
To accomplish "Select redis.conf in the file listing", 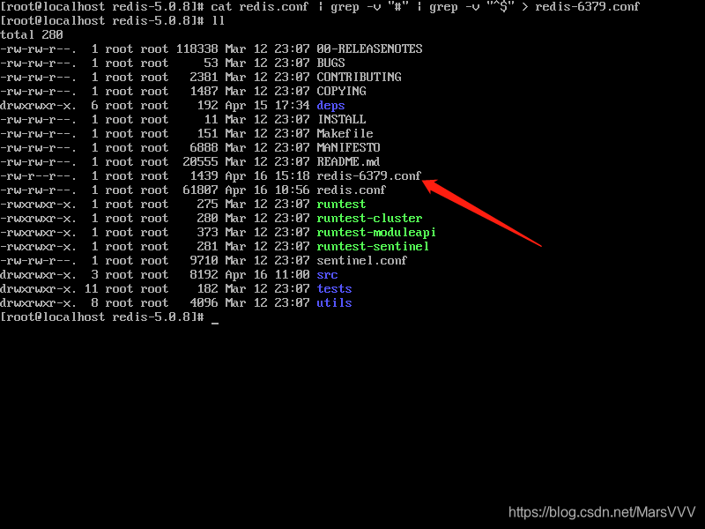I will pyautogui.click(x=351, y=190).
